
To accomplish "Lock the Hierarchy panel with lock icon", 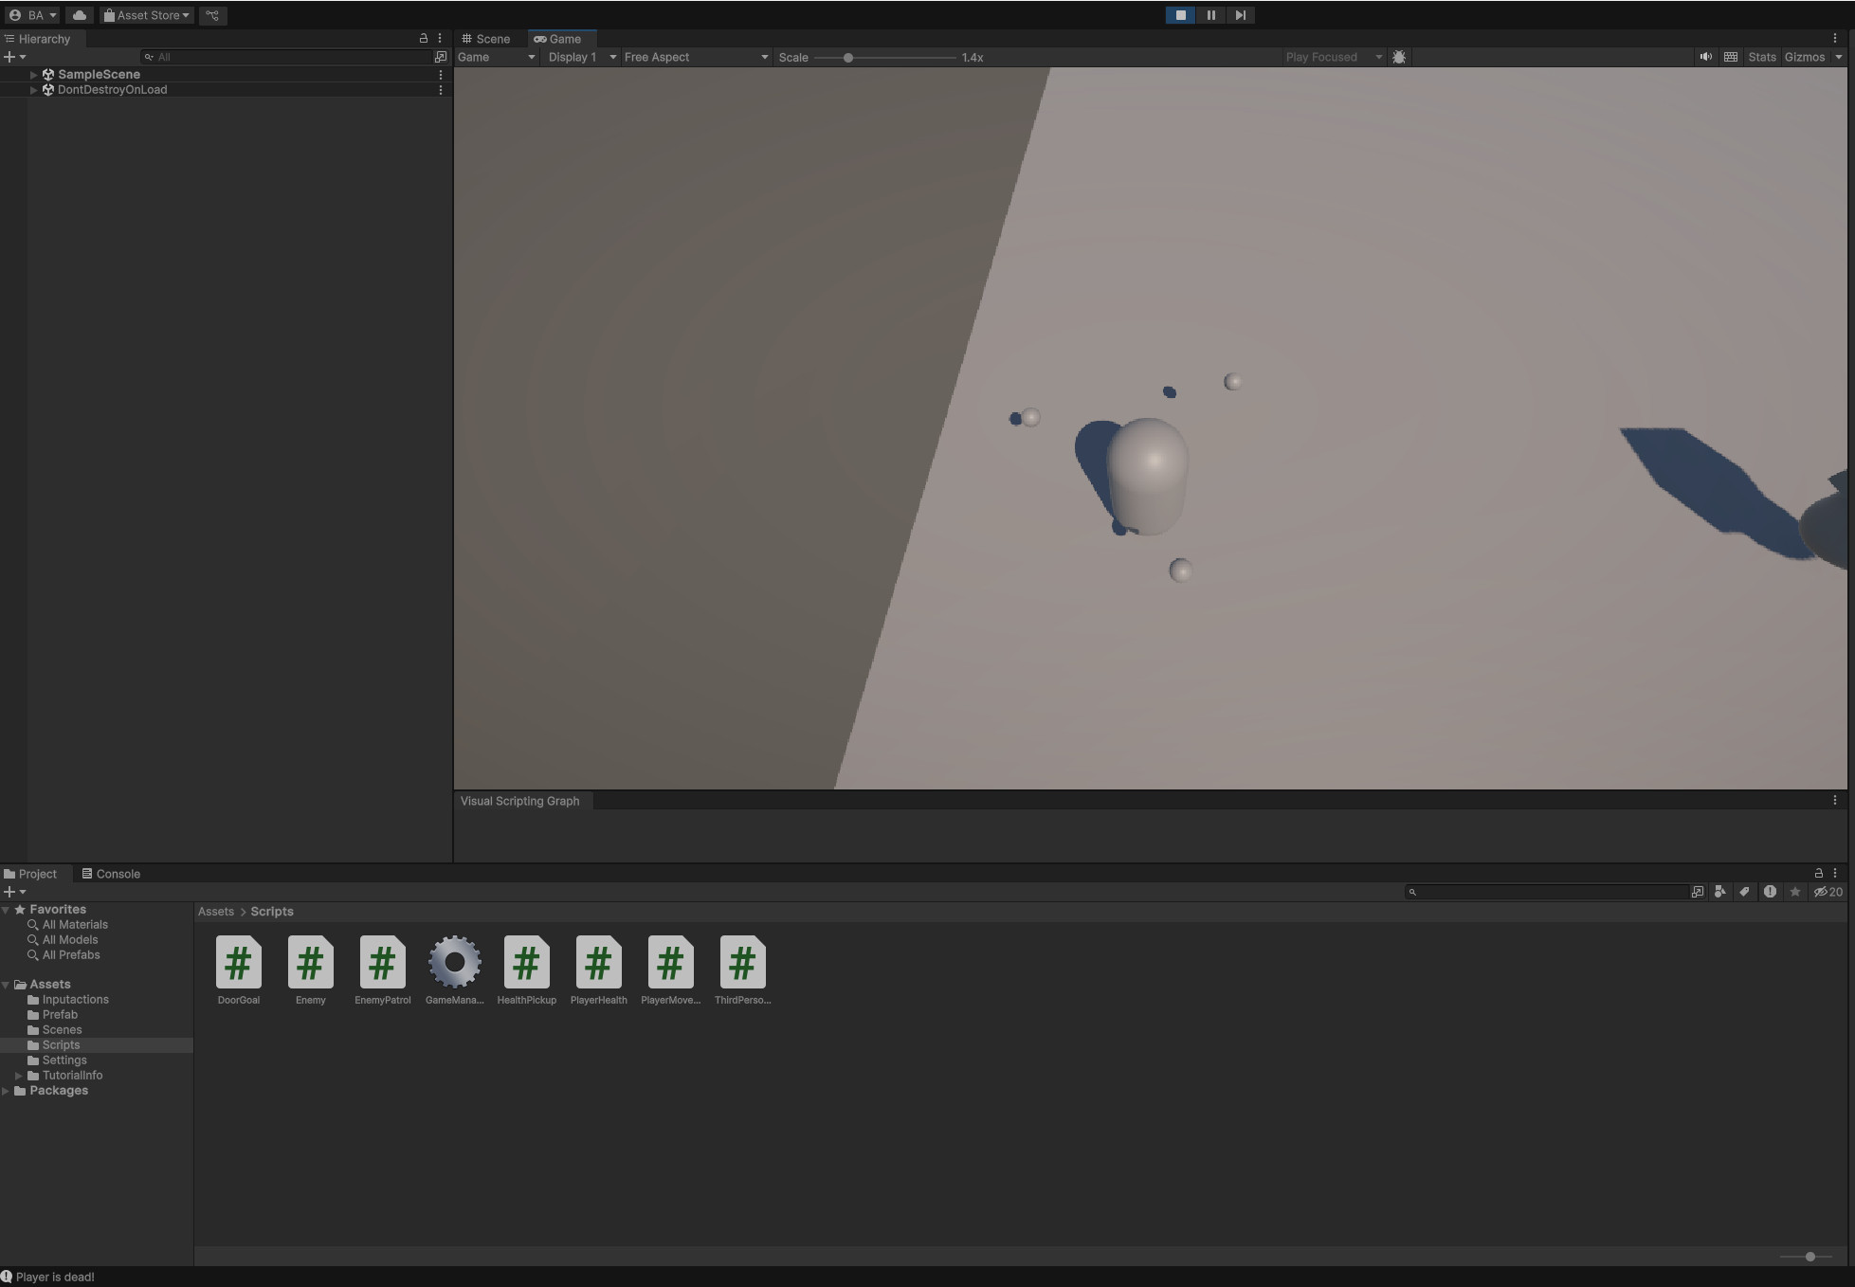I will click(x=424, y=39).
